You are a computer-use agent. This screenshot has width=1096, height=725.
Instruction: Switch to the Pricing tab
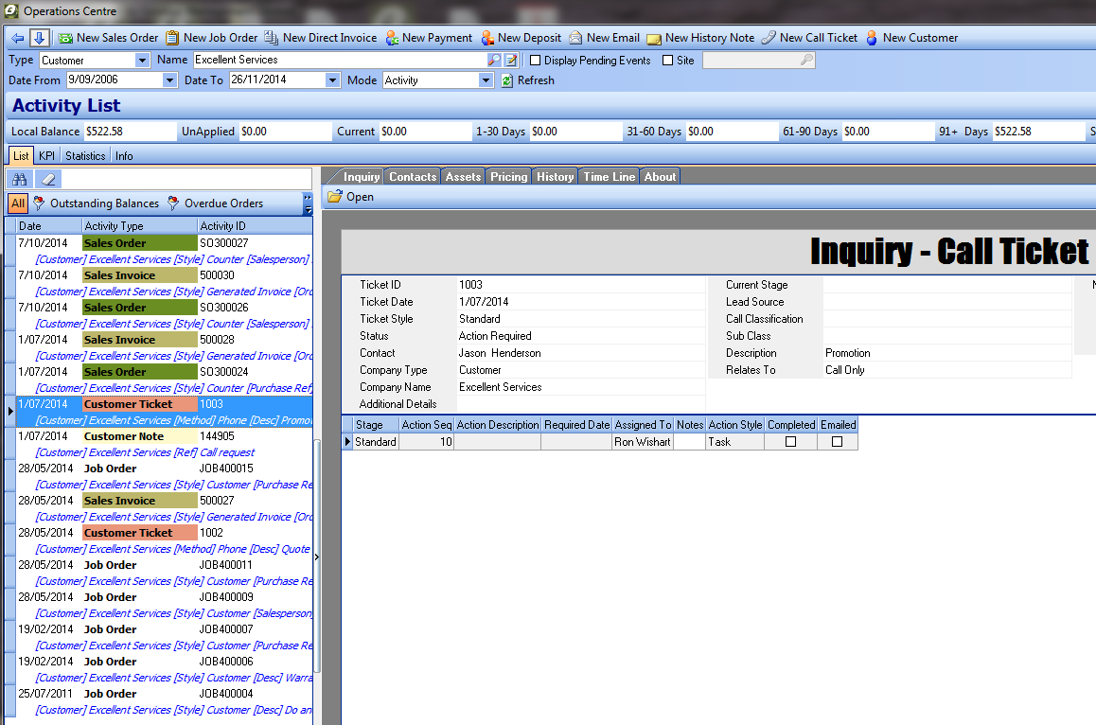point(508,177)
